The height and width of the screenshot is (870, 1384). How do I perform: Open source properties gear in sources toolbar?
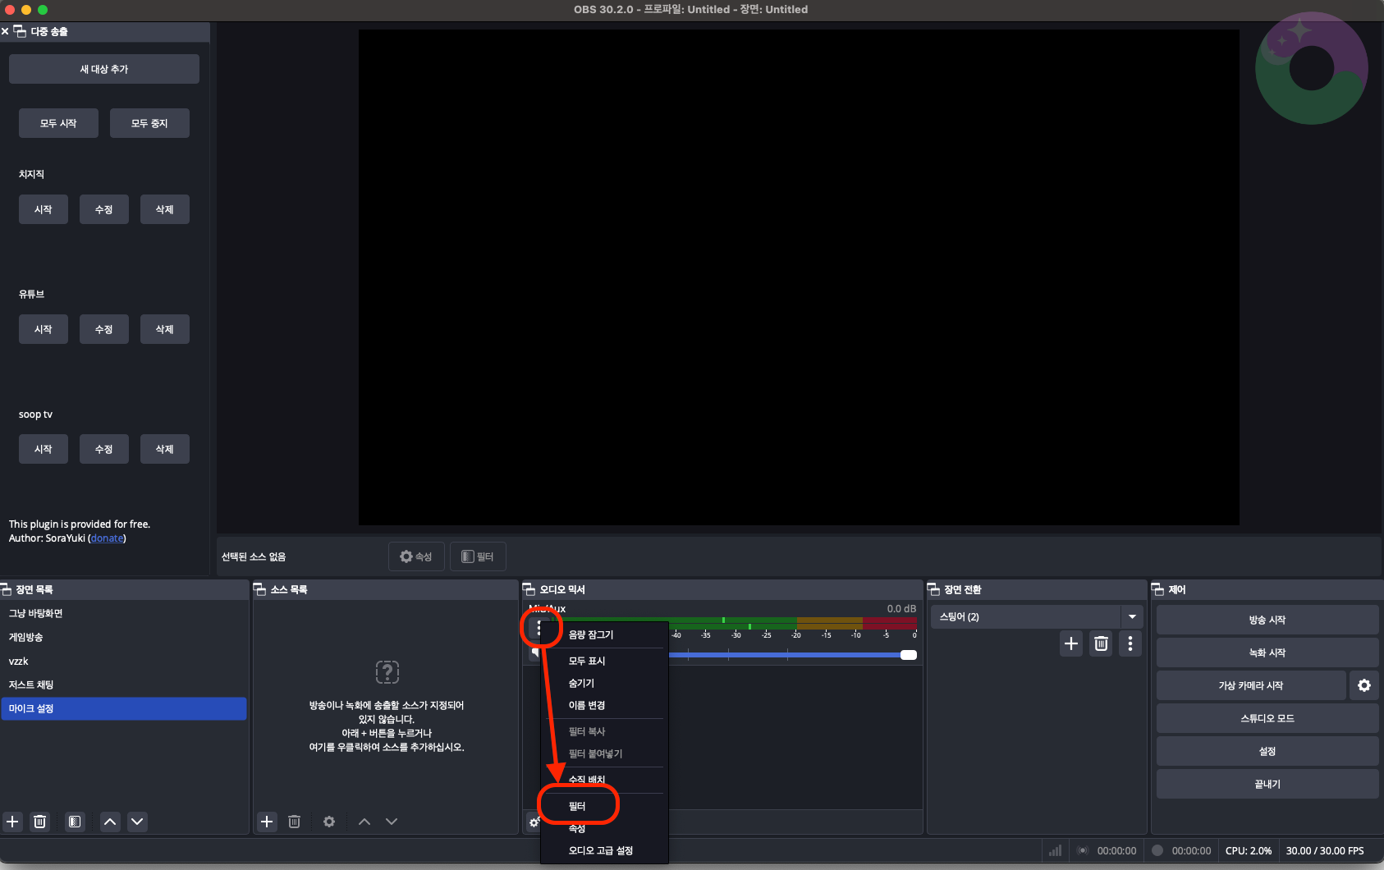coord(329,821)
